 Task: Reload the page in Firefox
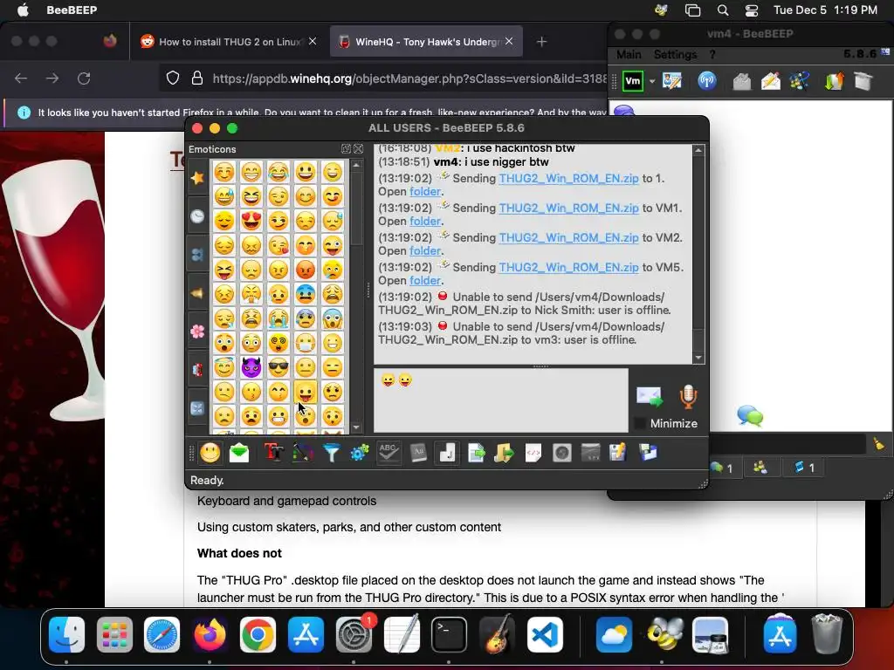tap(84, 78)
